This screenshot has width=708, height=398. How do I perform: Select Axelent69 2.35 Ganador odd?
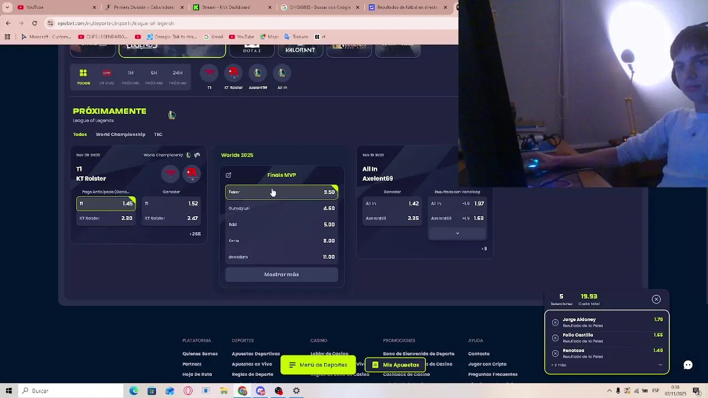click(x=392, y=218)
